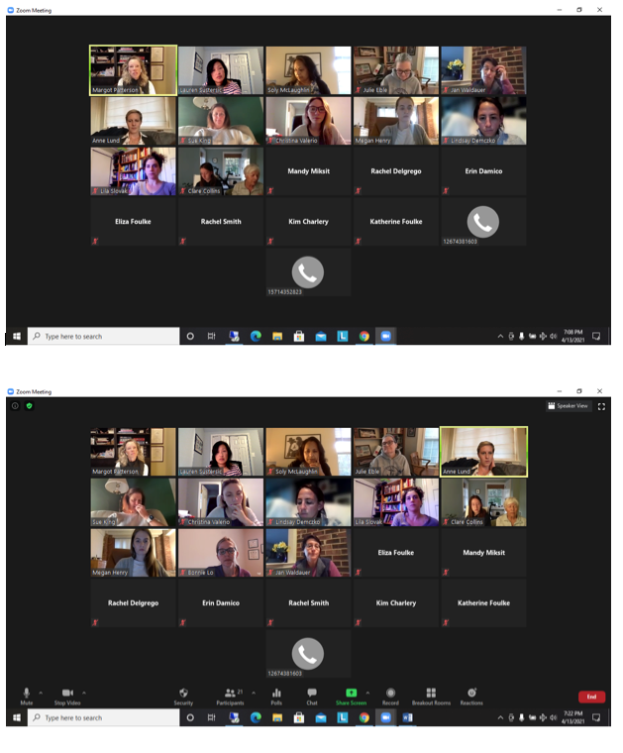Open Breakout Rooms from the toolbar
The width and height of the screenshot is (623, 753).
431,693
